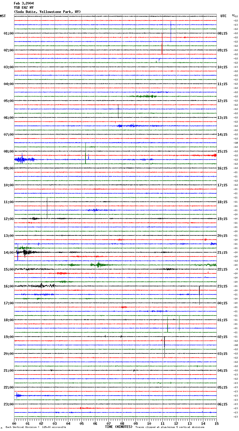Select the '04:00' MST hour label
The width and height of the screenshot is (239, 431).
[x=9, y=84]
